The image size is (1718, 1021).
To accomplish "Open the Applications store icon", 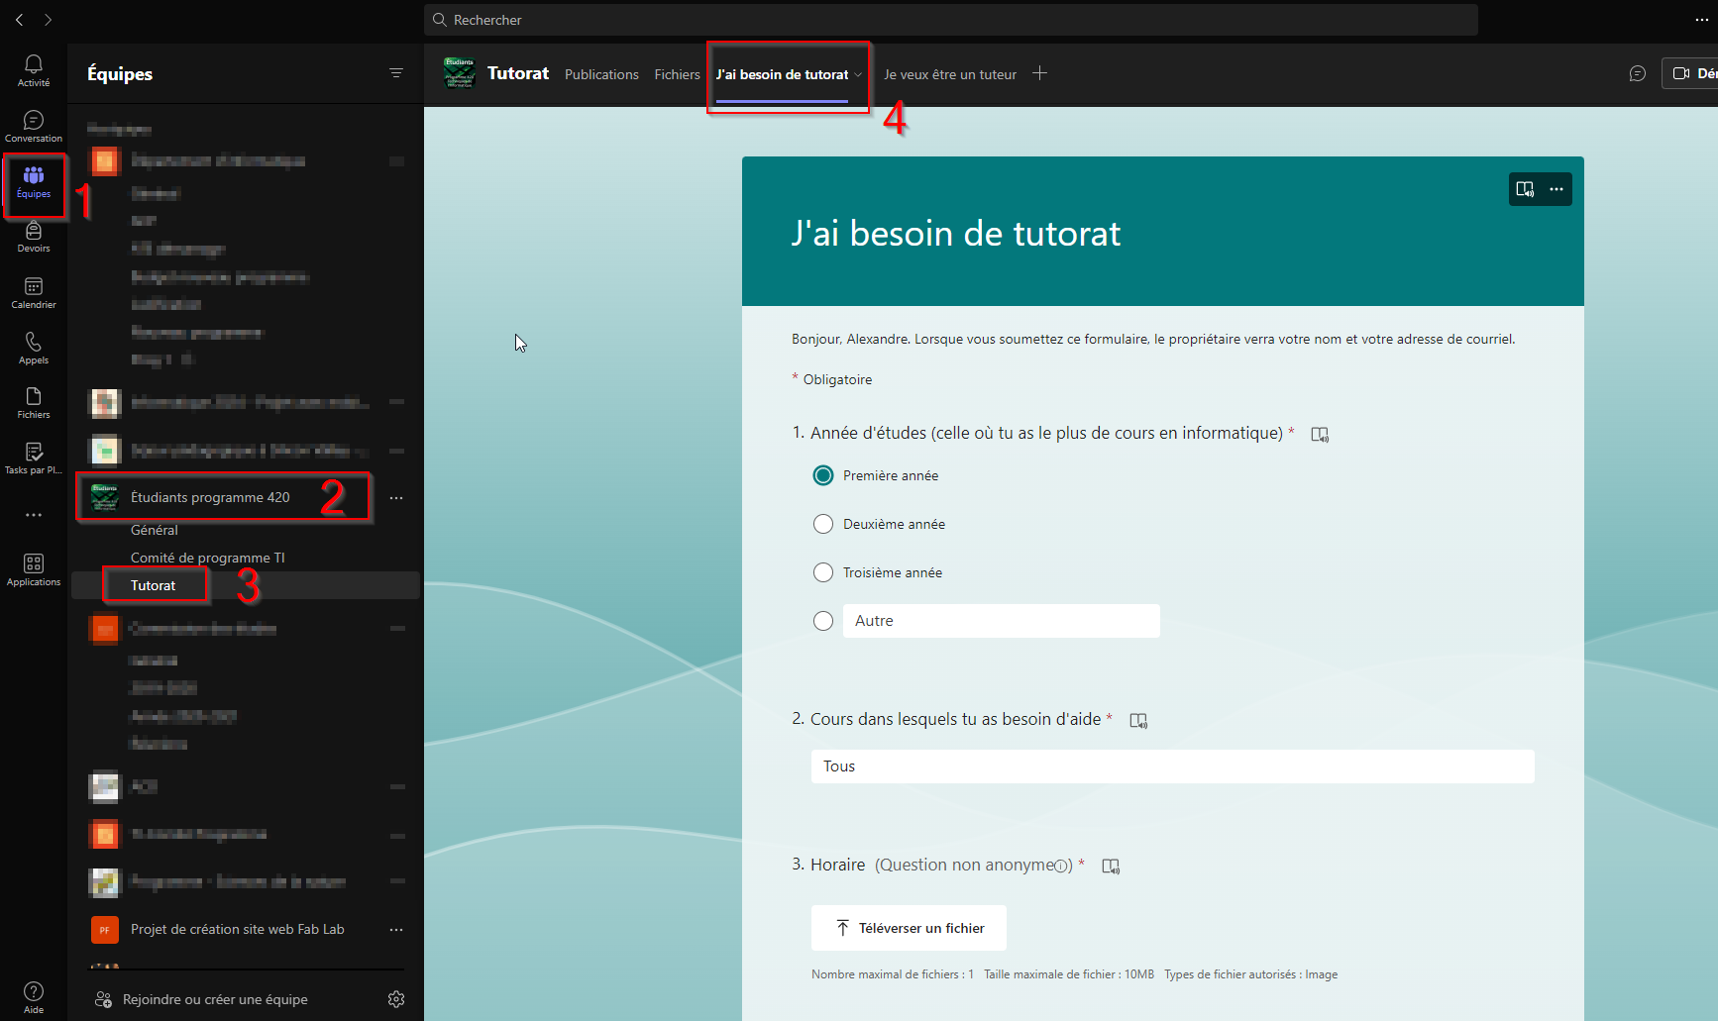I will click(33, 570).
